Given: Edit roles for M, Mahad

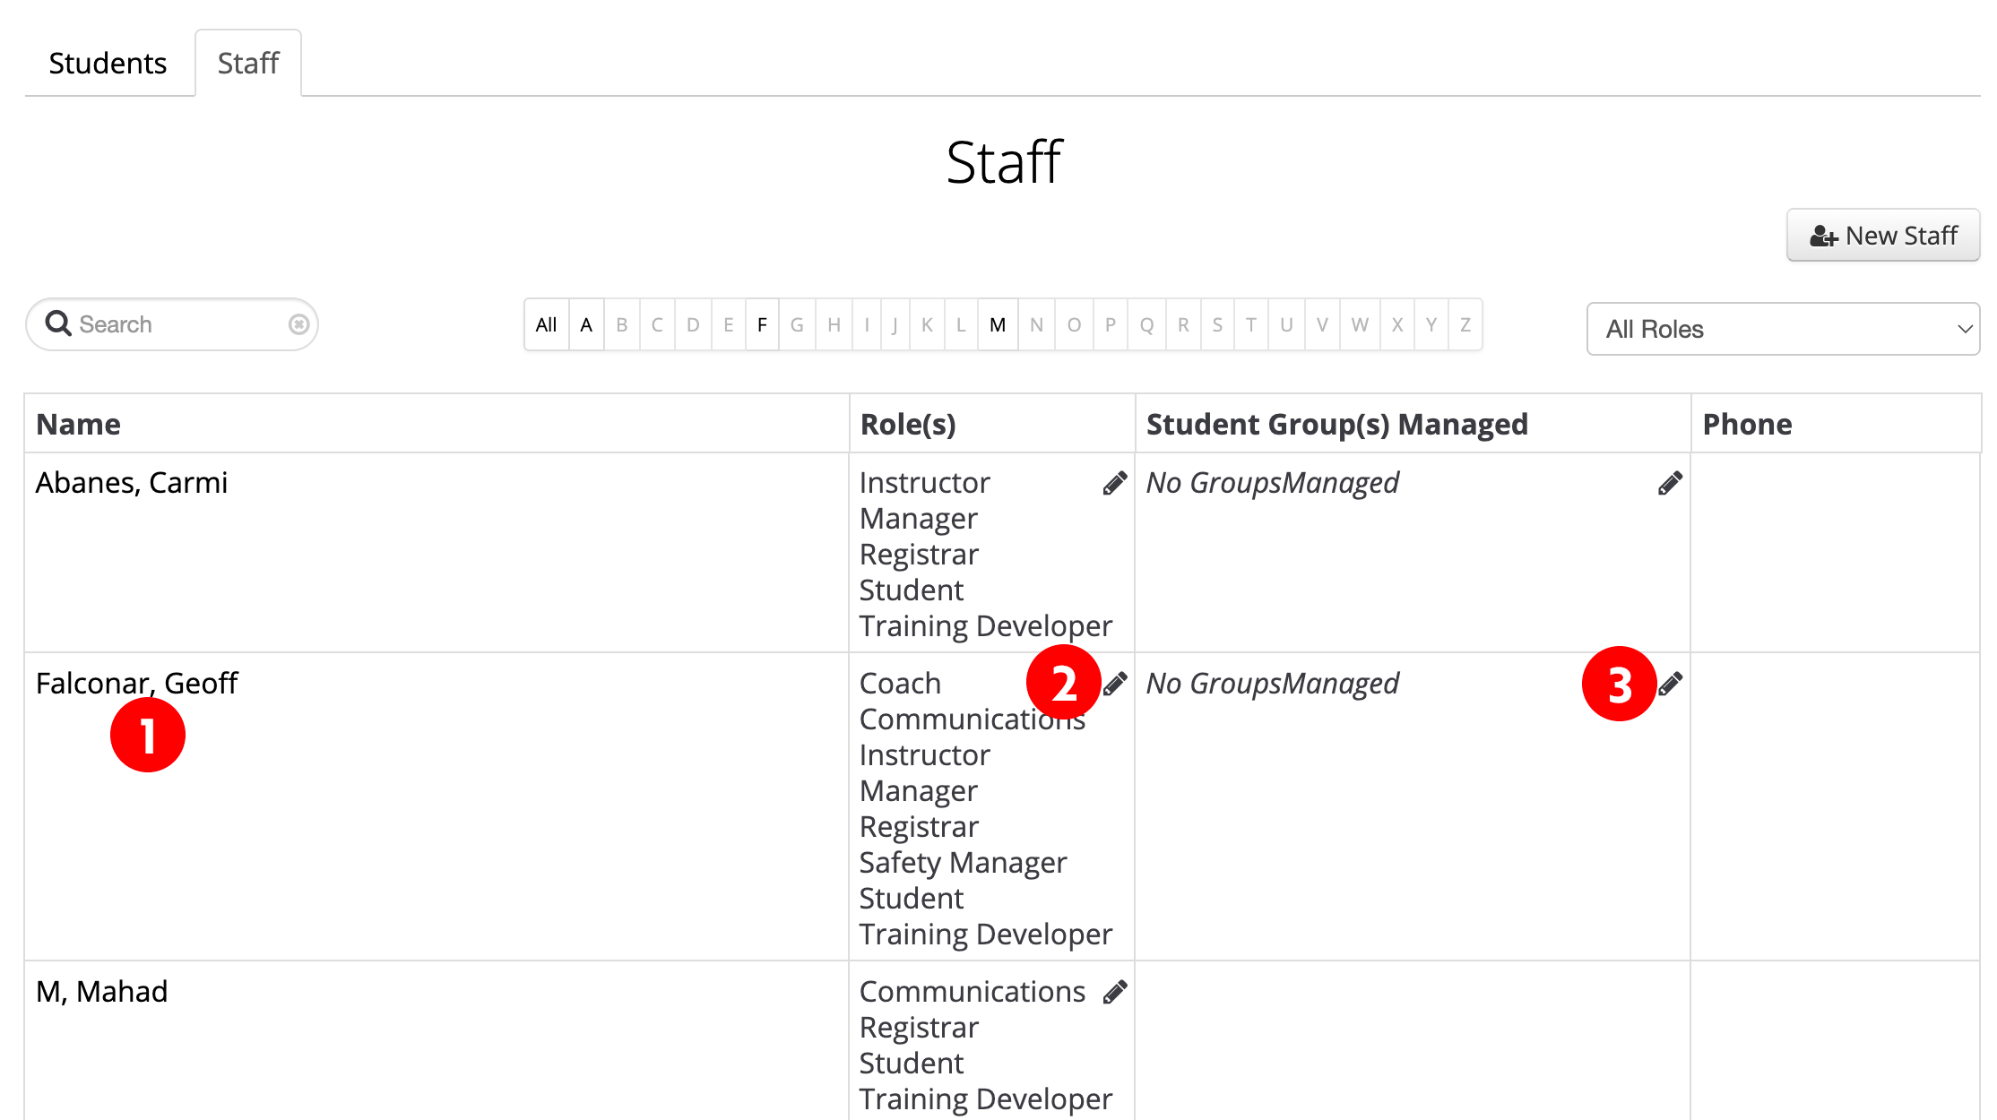Looking at the screenshot, I should [1114, 993].
